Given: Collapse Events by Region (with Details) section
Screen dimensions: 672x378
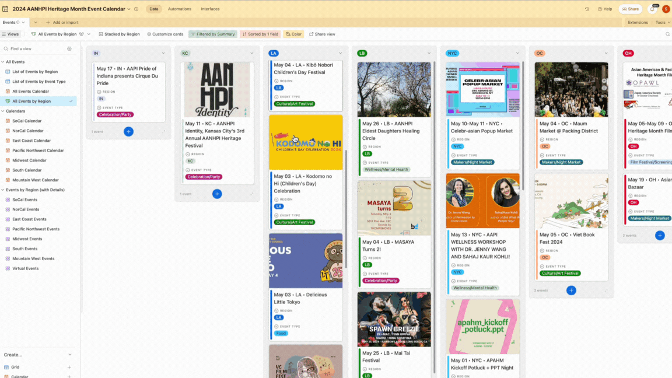Looking at the screenshot, I should pyautogui.click(x=3, y=190).
